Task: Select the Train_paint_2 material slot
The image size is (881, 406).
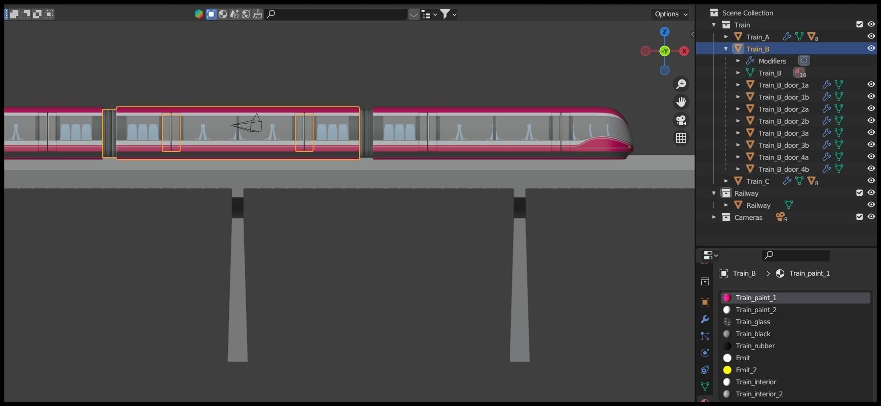Action: (x=796, y=310)
